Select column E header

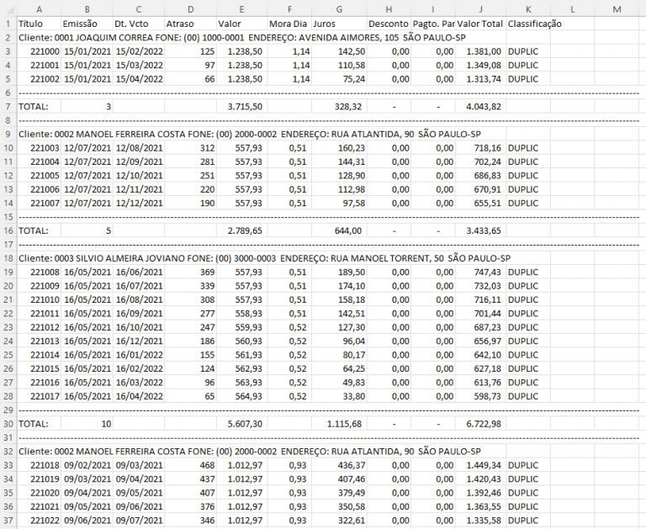pyautogui.click(x=241, y=9)
